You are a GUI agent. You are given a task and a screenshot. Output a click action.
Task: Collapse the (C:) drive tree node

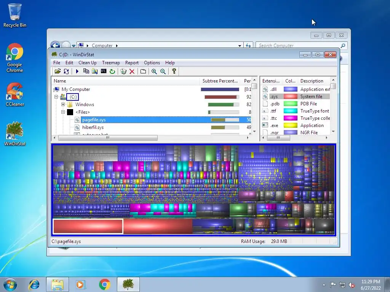pyautogui.click(x=56, y=97)
